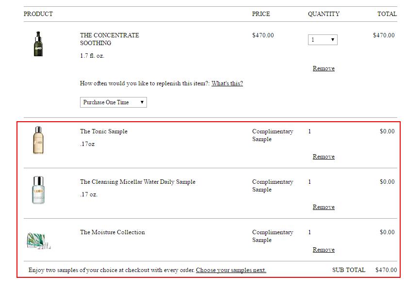
Task: Remove The Concentrate from the cart
Action: point(324,68)
